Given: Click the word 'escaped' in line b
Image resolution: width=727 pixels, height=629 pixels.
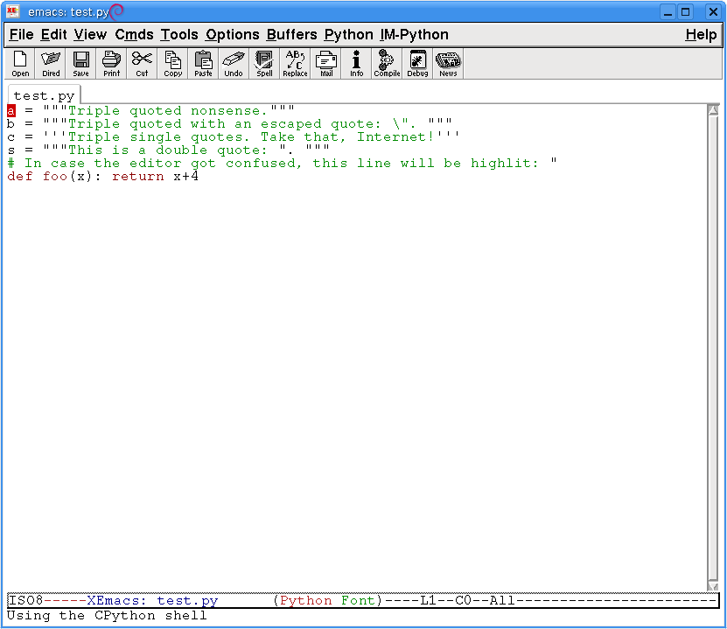Looking at the screenshot, I should (290, 123).
